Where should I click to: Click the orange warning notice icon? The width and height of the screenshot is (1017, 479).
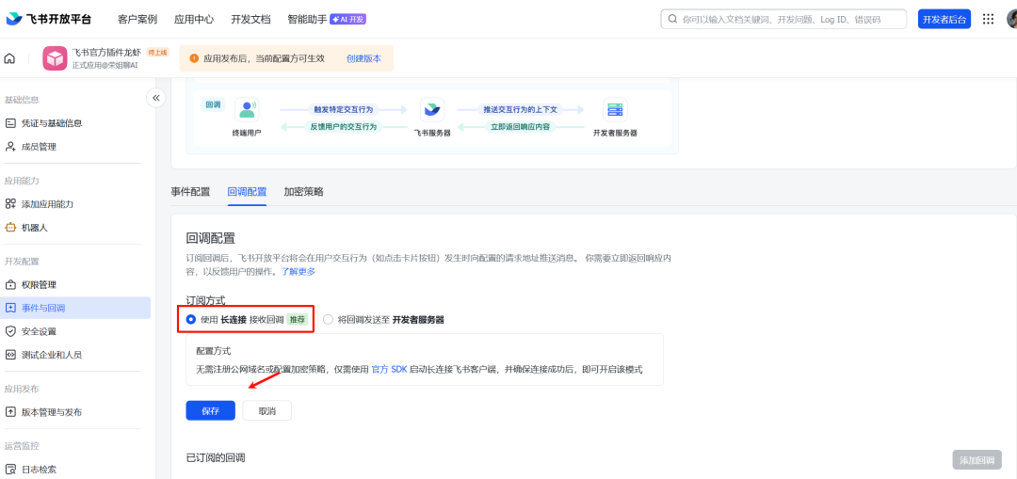coord(194,58)
